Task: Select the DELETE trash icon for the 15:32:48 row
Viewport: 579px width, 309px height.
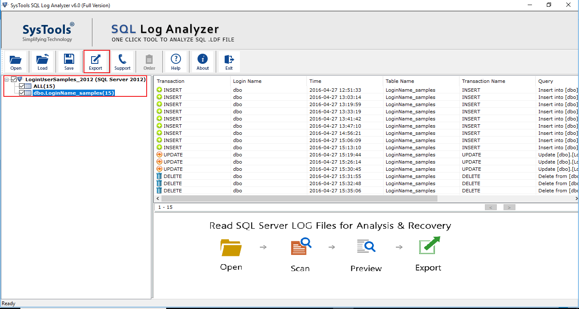Action: pos(159,183)
